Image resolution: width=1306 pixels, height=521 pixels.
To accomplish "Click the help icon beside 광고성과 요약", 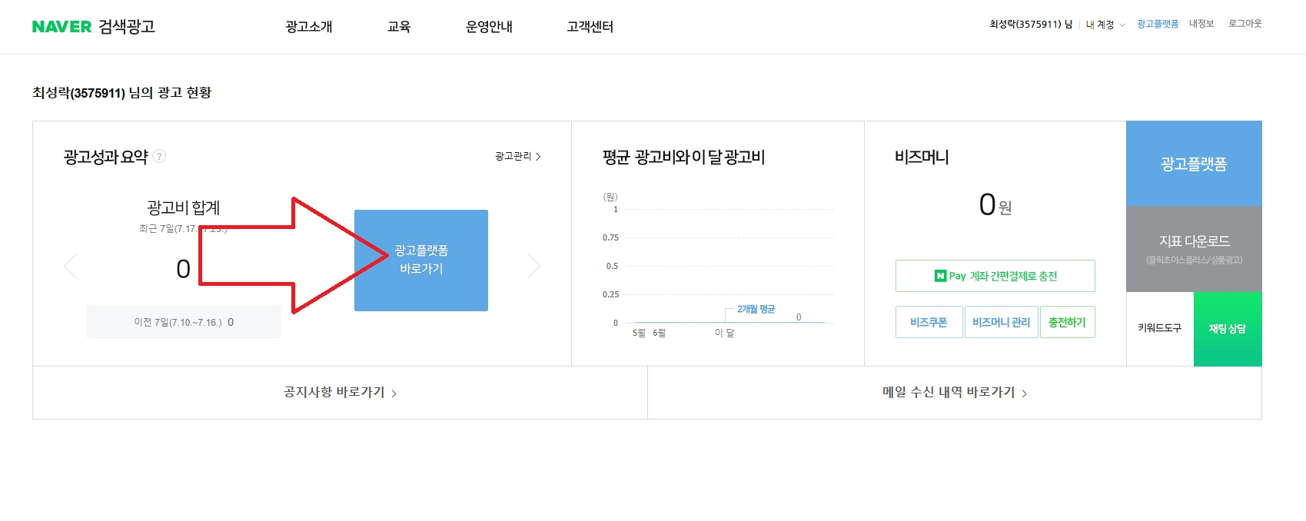I will tap(159, 156).
